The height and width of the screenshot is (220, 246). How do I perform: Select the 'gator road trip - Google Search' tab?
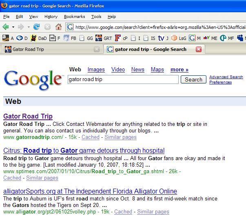[x=154, y=49]
